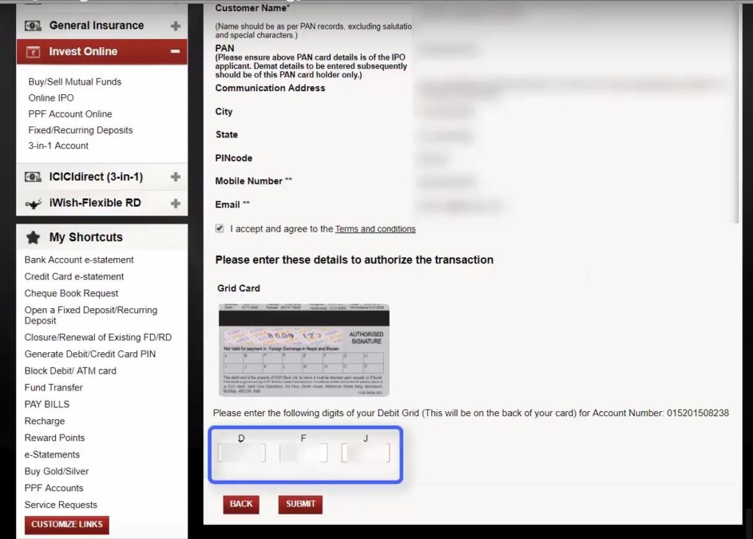This screenshot has width=753, height=539.
Task: Open the Reward Points shortcut
Action: point(54,438)
